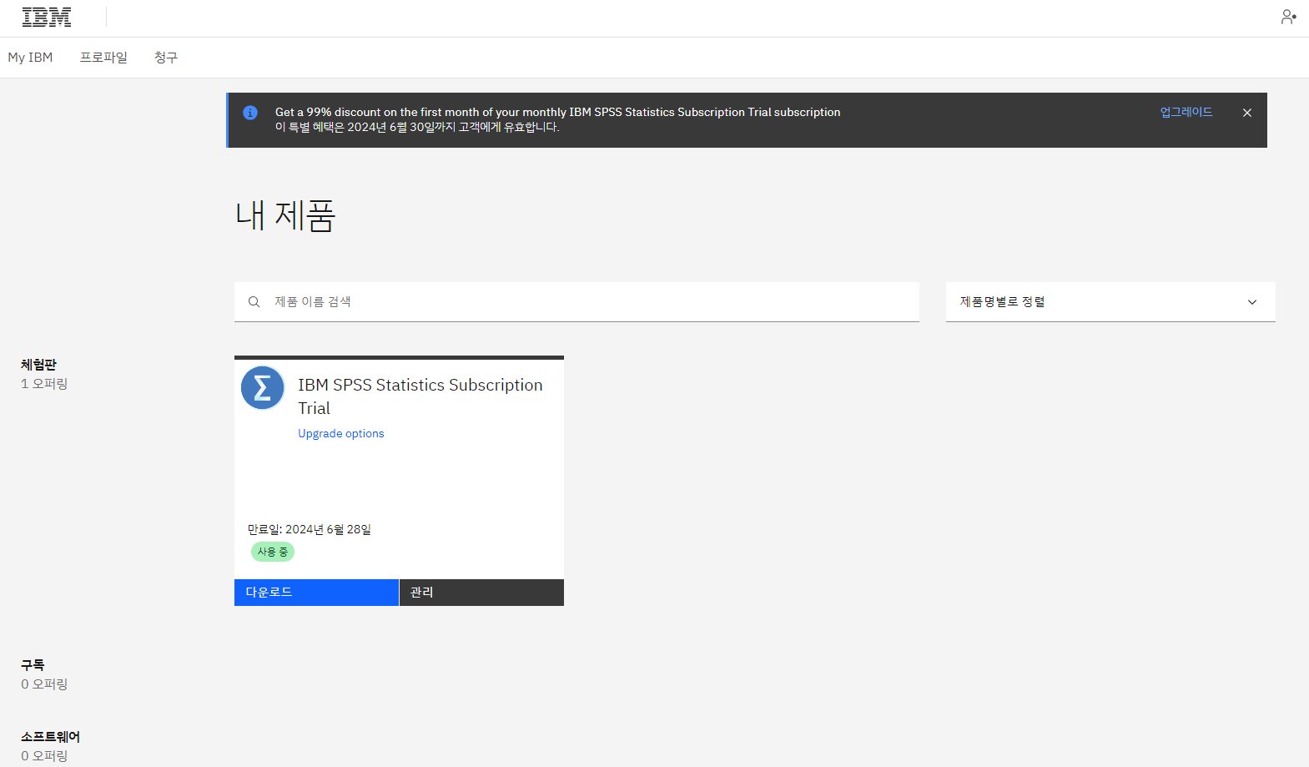Click the search magnifier icon
1309x767 pixels.
254,302
